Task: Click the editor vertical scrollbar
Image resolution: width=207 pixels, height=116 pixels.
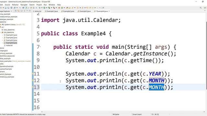Action: pyautogui.click(x=206, y=55)
